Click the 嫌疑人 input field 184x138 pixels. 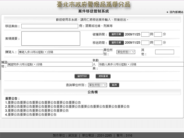(61, 52)
